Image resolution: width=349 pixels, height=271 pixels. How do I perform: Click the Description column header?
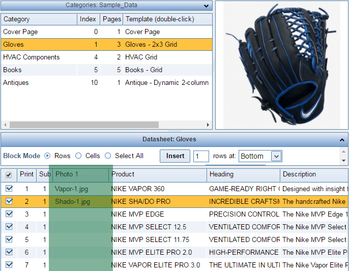coord(314,174)
